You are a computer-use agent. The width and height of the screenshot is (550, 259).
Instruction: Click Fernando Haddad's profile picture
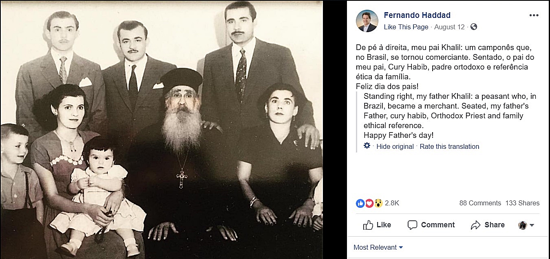pos(367,21)
